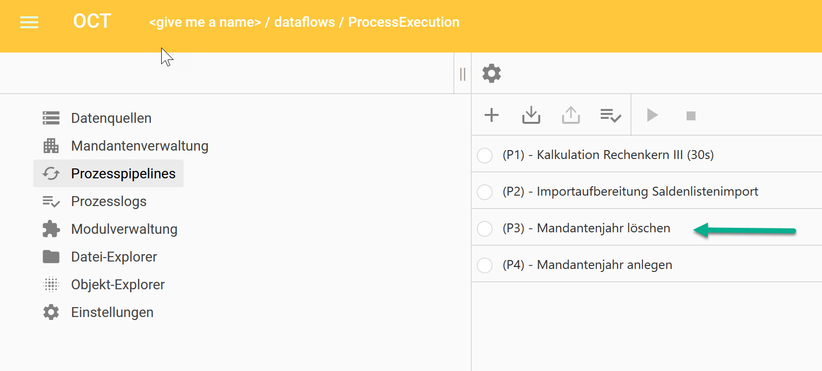
Task: Open Datenquellen in the sidebar
Action: pos(111,118)
